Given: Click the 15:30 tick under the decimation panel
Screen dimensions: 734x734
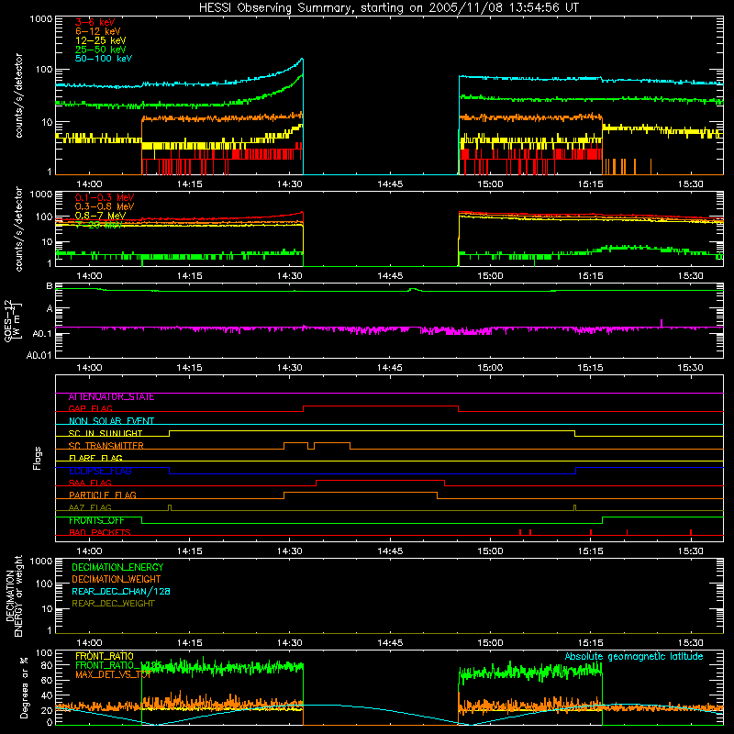Looking at the screenshot, I should pyautogui.click(x=691, y=643).
